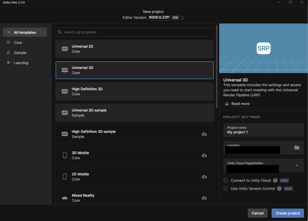Click the SRP icon on Universal 3D row
The image size is (308, 221).
click(65, 70)
